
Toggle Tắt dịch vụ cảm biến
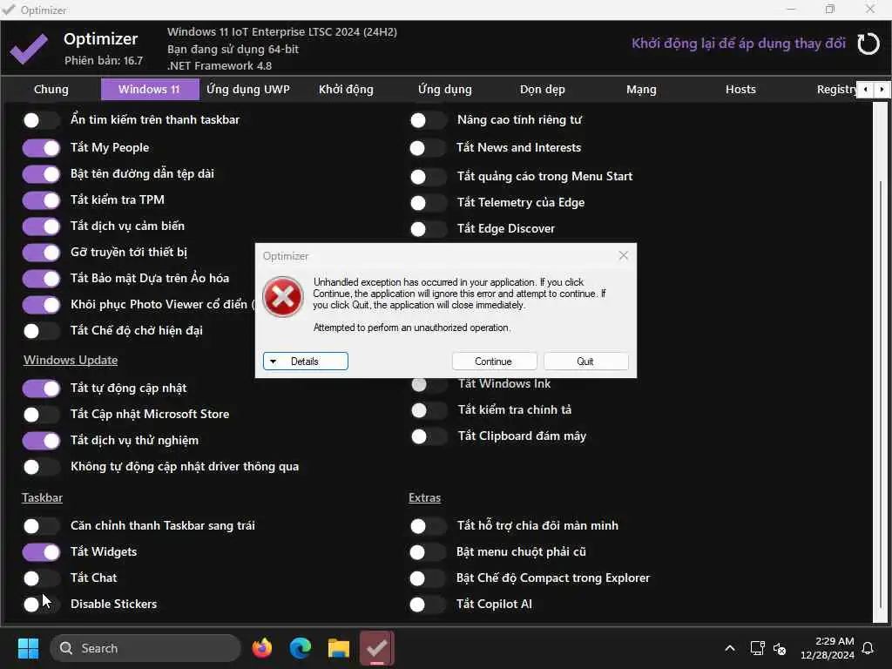point(41,226)
